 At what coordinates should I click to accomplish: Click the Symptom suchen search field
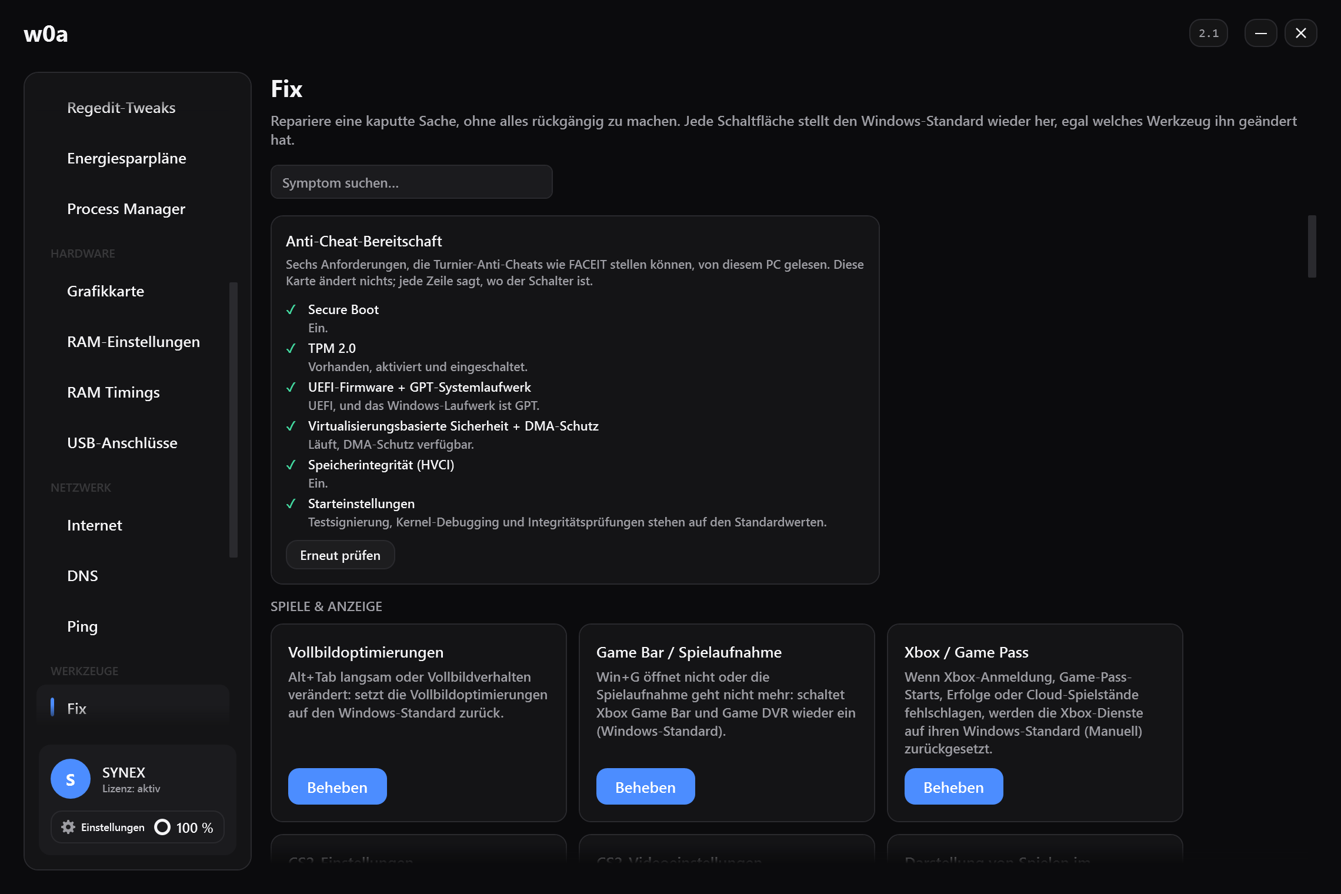[x=412, y=182]
